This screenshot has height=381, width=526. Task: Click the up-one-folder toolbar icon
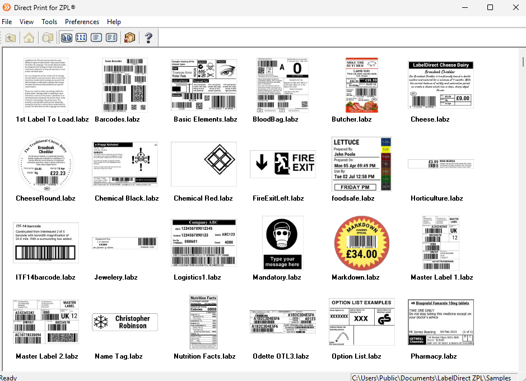pyautogui.click(x=11, y=38)
